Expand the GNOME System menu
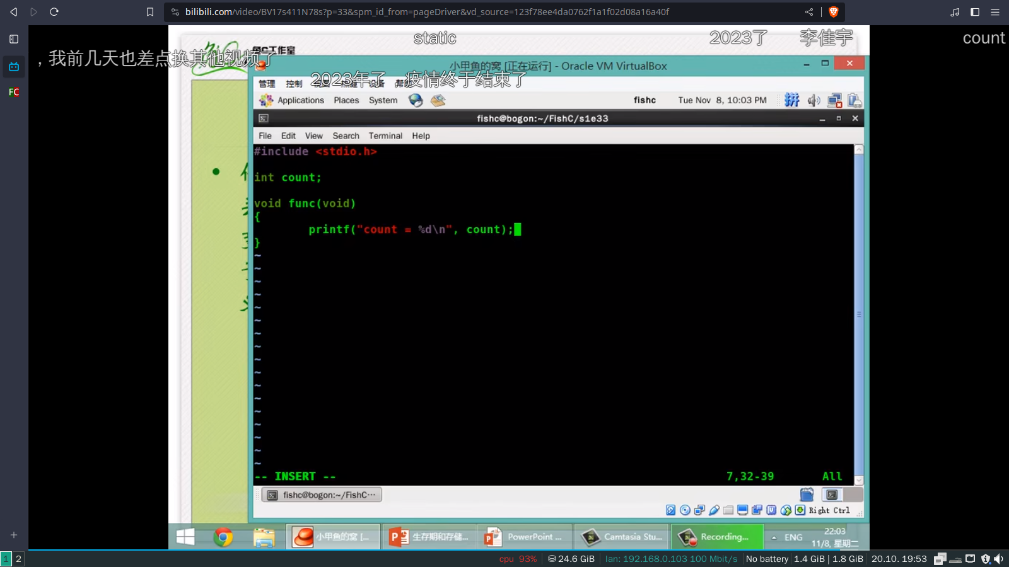 click(x=383, y=100)
